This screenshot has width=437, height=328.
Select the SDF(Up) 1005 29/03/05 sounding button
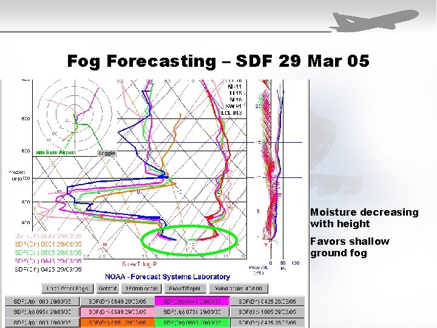(x=267, y=312)
